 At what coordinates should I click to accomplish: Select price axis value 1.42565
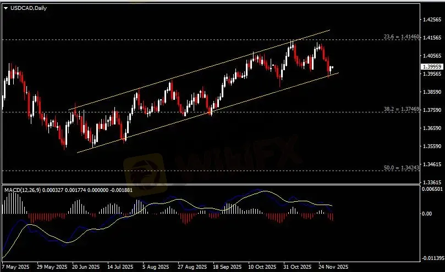(x=432, y=20)
